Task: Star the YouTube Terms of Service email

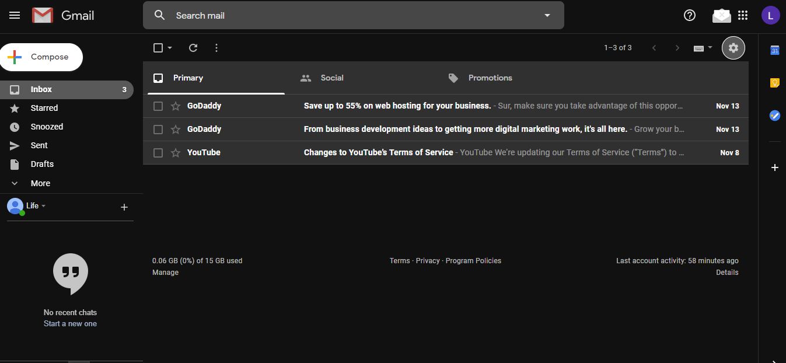Action: pyautogui.click(x=176, y=153)
